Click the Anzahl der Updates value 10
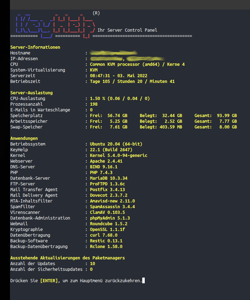This screenshot has height=300, width=250. pos(92,264)
